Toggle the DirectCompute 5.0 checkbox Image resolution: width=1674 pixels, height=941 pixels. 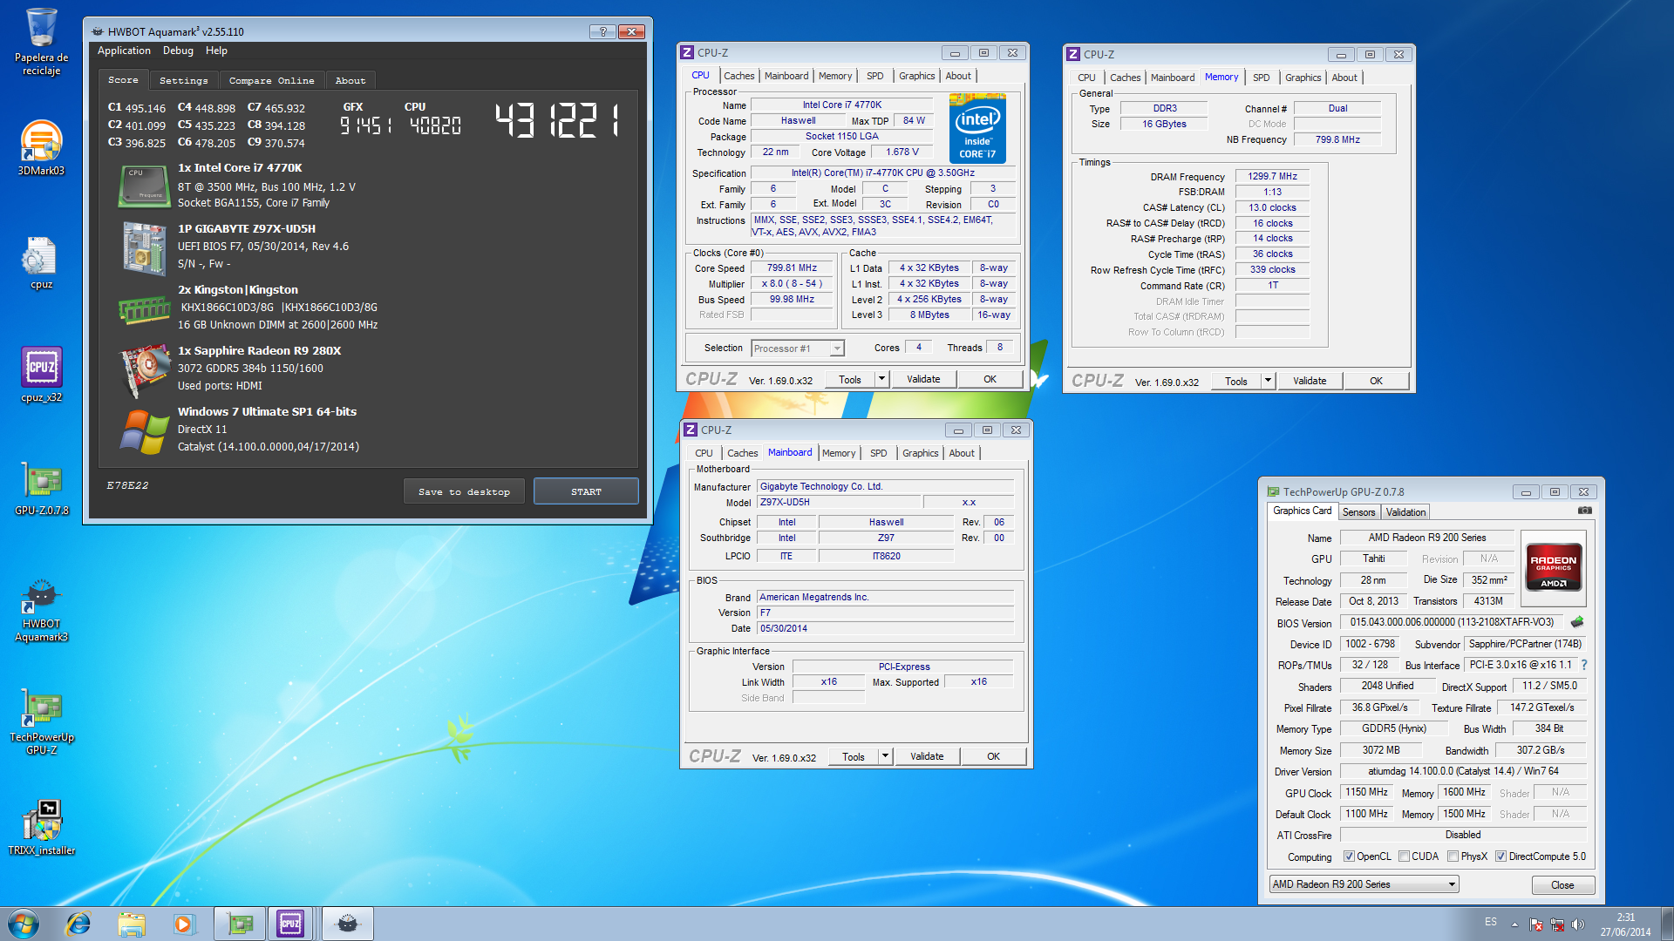point(1500,856)
